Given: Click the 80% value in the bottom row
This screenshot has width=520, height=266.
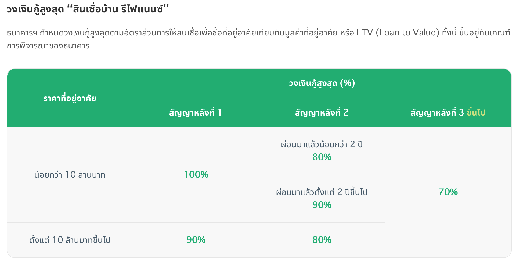Looking at the screenshot, I should tap(322, 240).
